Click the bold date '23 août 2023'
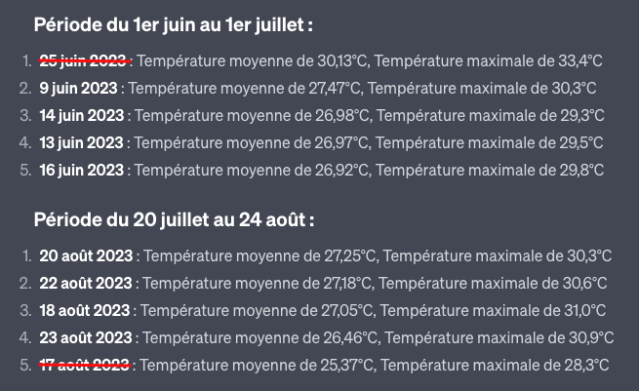The height and width of the screenshot is (391, 639). [86, 338]
